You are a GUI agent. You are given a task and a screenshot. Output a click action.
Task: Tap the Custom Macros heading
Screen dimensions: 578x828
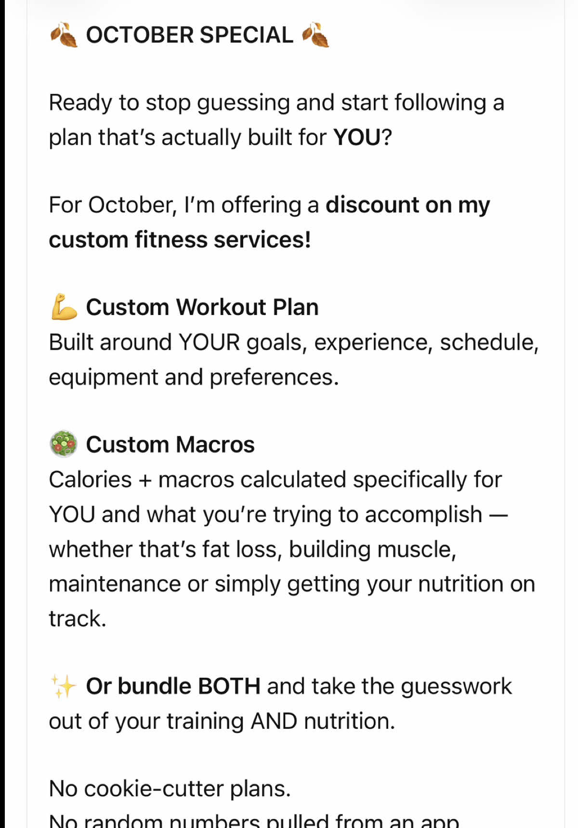point(171,444)
